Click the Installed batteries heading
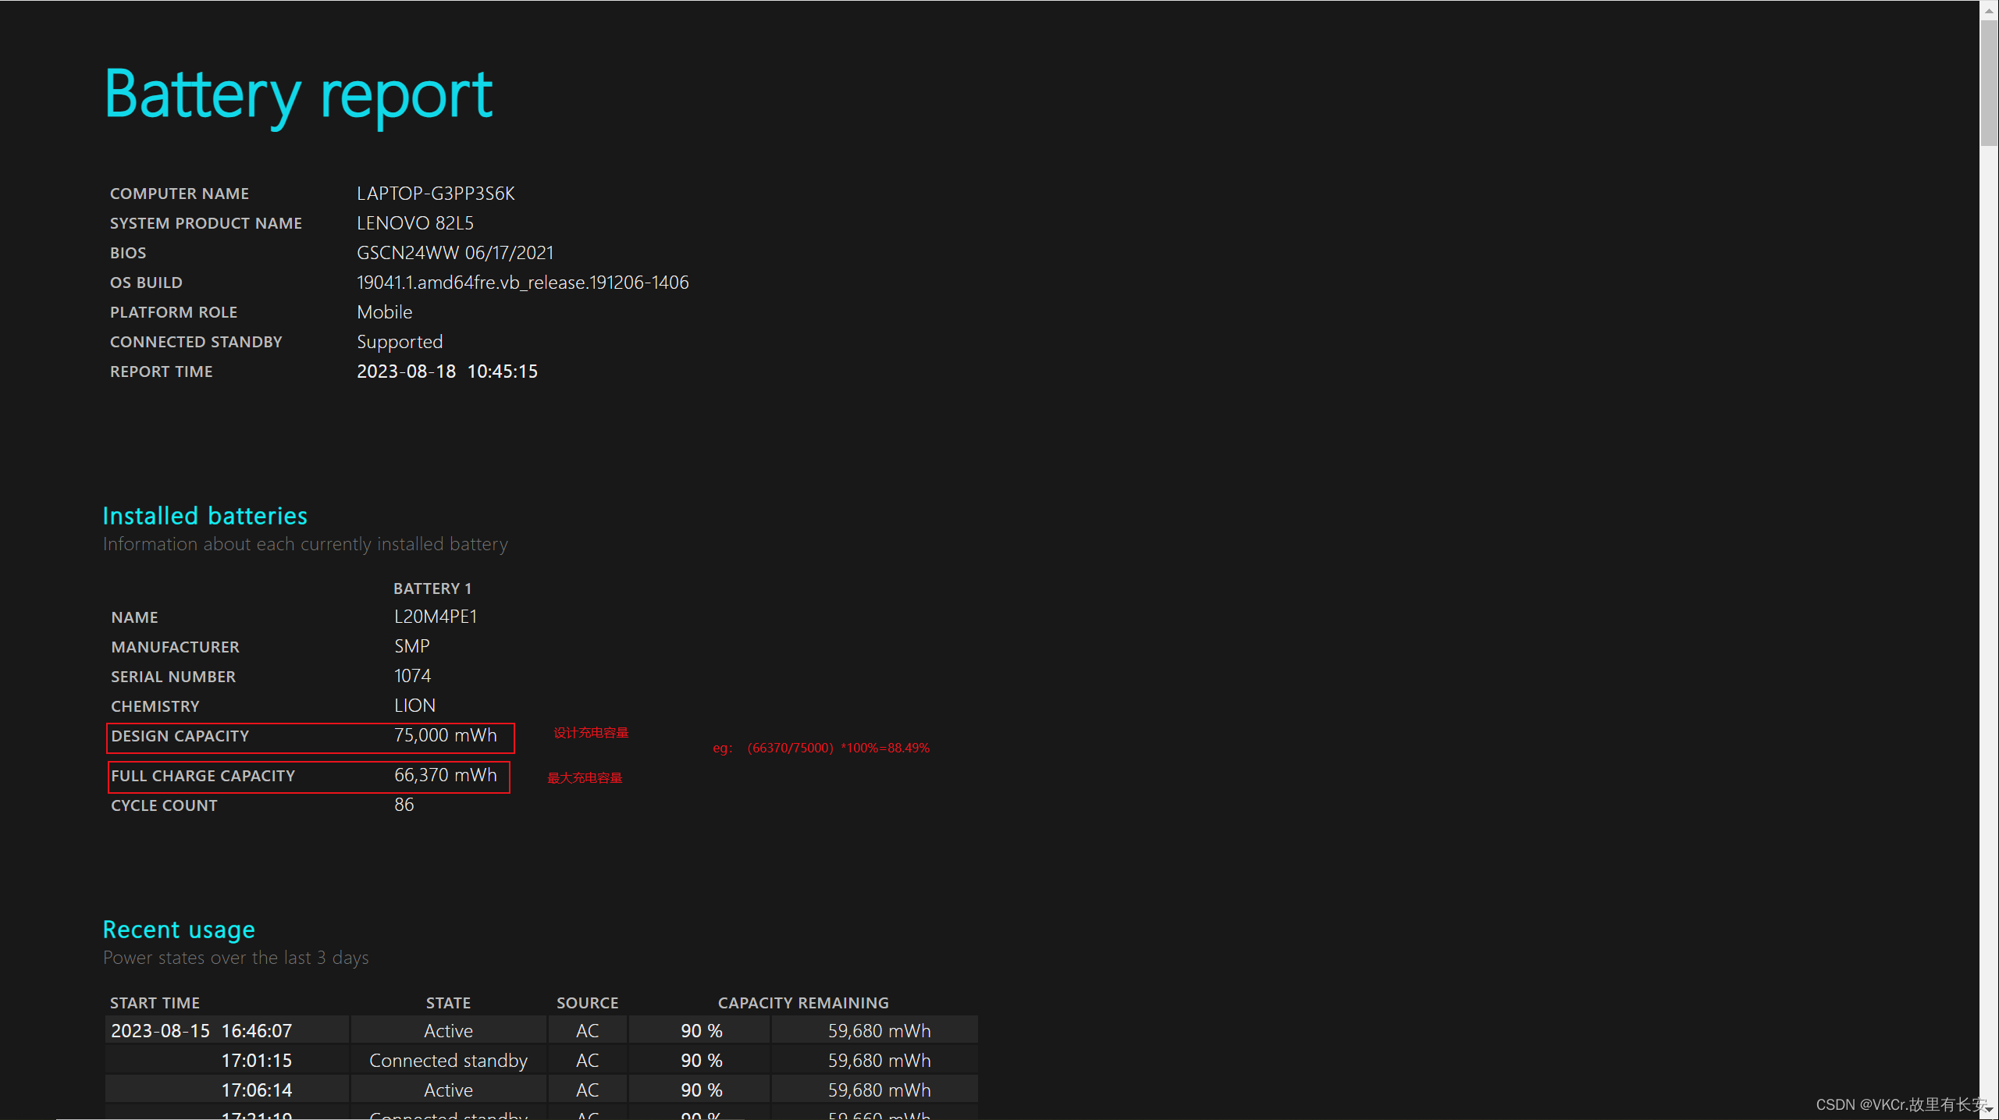Screen dimensions: 1999x1120 (205, 516)
